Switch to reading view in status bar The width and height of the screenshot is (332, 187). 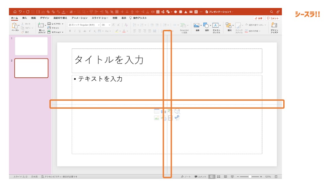pos(226,177)
